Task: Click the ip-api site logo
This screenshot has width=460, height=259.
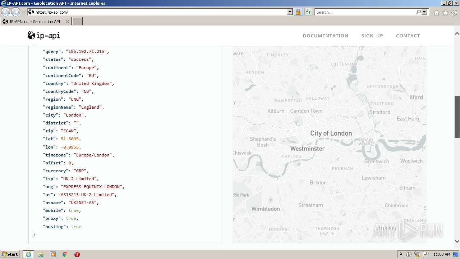Action: [44, 35]
